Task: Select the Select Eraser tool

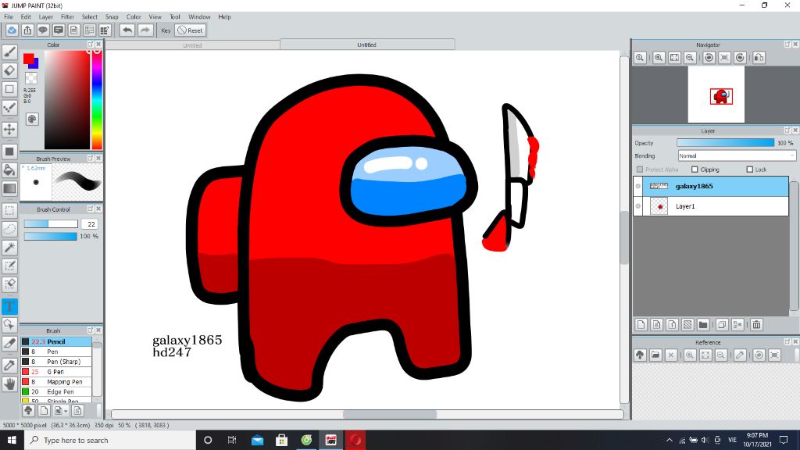Action: pyautogui.click(x=9, y=284)
